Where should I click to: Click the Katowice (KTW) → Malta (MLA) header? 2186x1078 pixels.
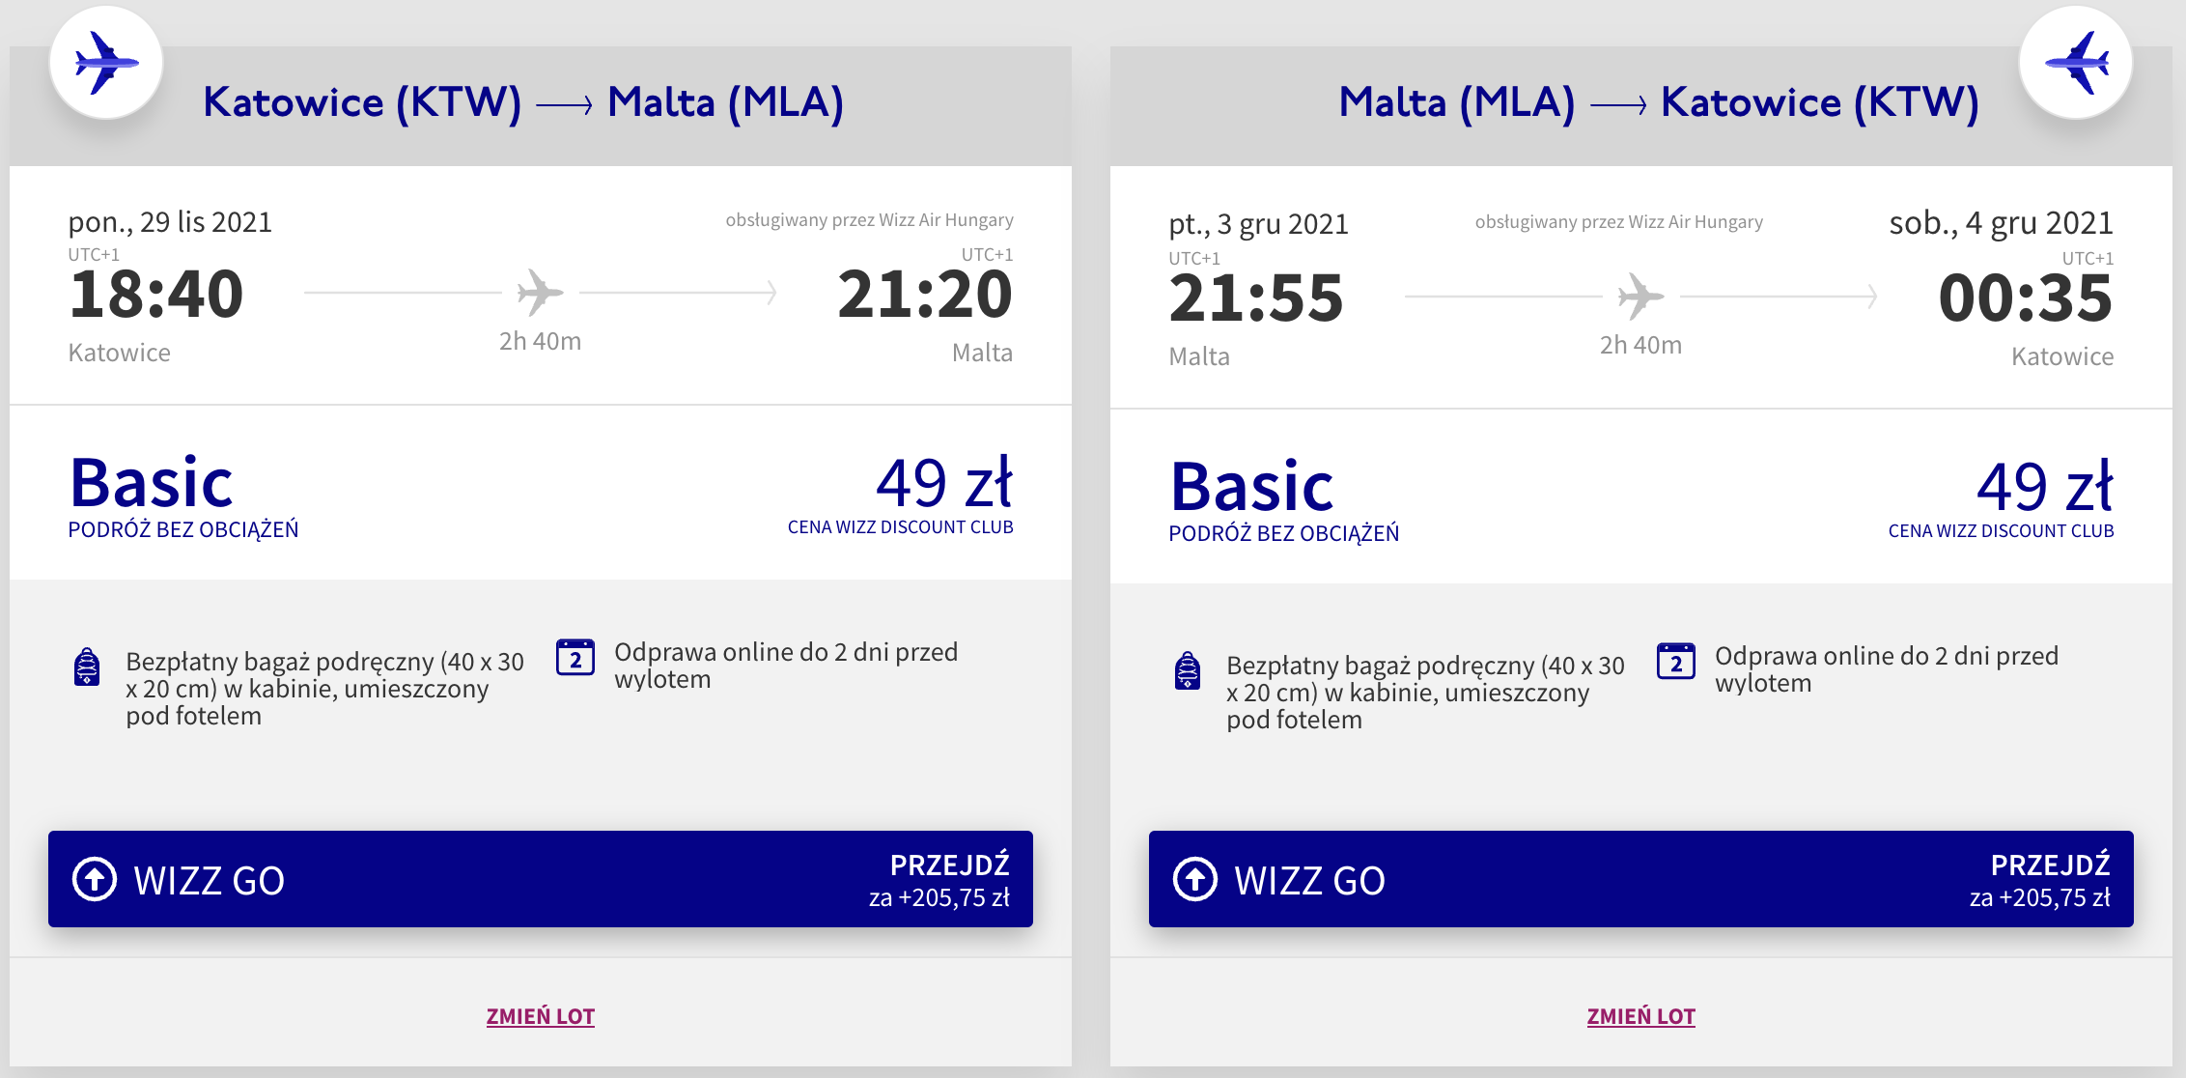(x=523, y=102)
